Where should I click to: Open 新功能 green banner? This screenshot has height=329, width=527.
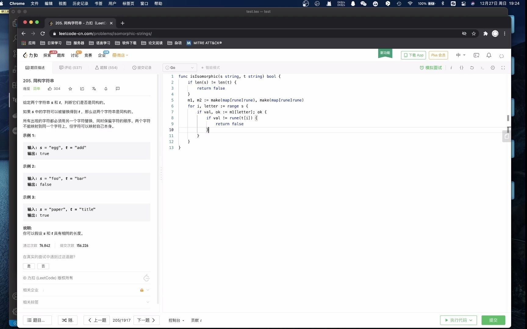385,54
